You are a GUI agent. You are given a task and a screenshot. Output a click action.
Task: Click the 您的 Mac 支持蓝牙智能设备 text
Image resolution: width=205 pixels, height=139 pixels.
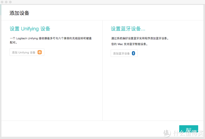129,44
